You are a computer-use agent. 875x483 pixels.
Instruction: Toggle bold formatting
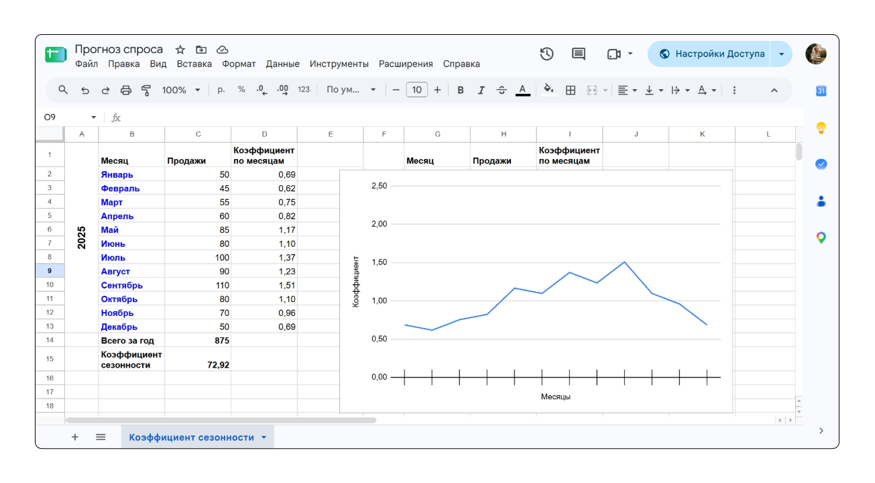click(461, 90)
